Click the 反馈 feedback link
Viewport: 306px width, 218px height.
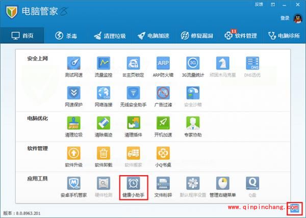259,5
